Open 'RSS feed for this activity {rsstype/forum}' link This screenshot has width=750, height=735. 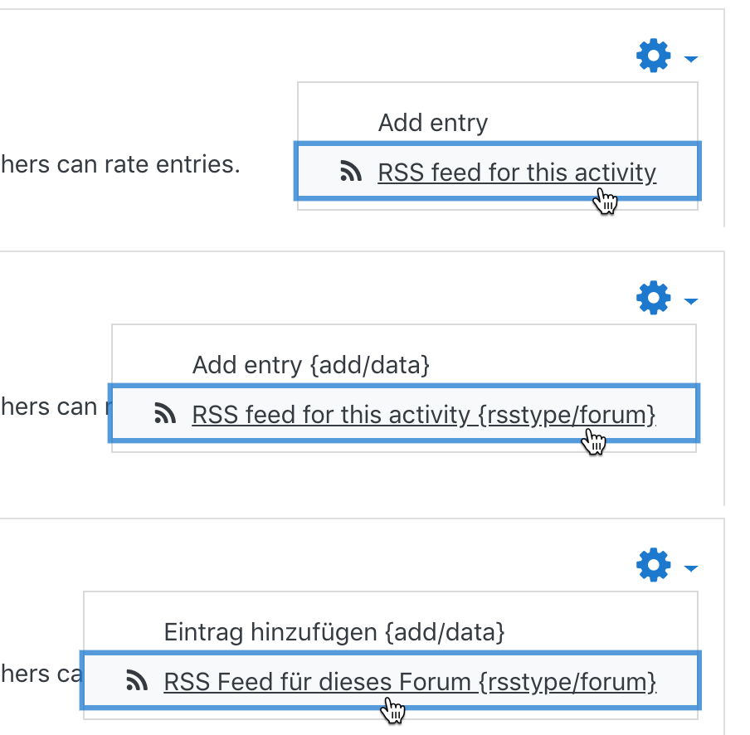click(424, 415)
